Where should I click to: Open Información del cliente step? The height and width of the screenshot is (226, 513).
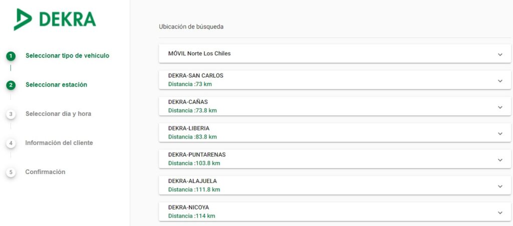pyautogui.click(x=59, y=142)
